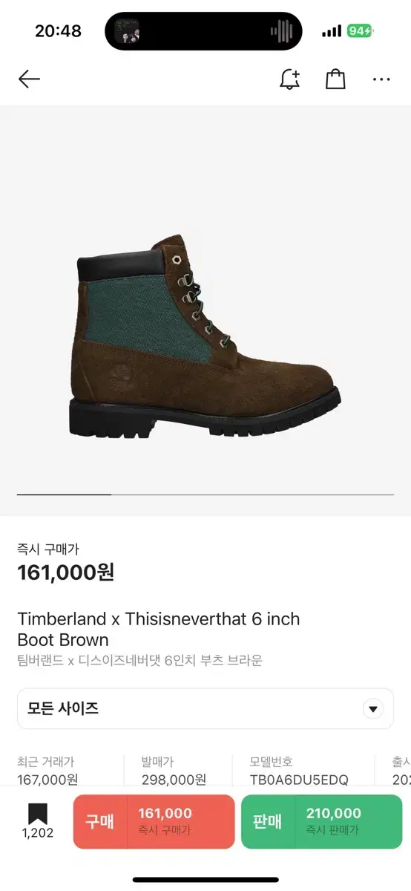Open the three-dot more options menu
The width and height of the screenshot is (411, 891).
381,79
